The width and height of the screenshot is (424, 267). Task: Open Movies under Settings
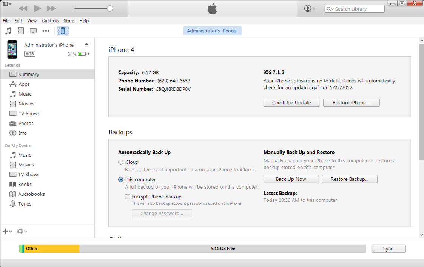[48, 104]
